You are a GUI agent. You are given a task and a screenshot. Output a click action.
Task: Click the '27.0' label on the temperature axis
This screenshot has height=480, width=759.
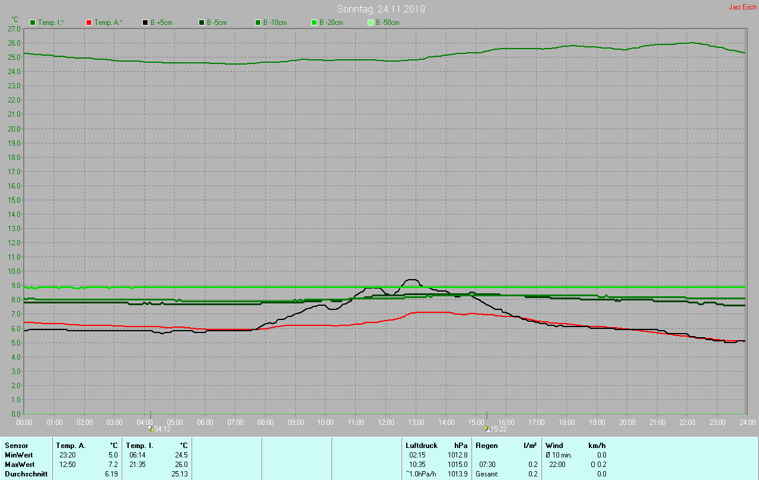coord(14,28)
